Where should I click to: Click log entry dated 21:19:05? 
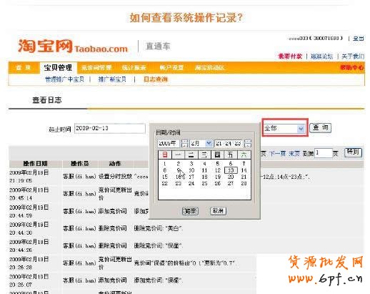[x=29, y=177]
